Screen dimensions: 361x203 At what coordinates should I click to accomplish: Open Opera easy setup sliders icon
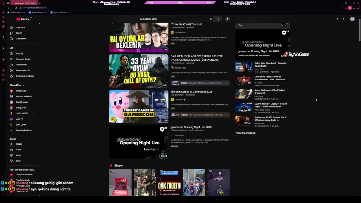pyautogui.click(x=358, y=8)
